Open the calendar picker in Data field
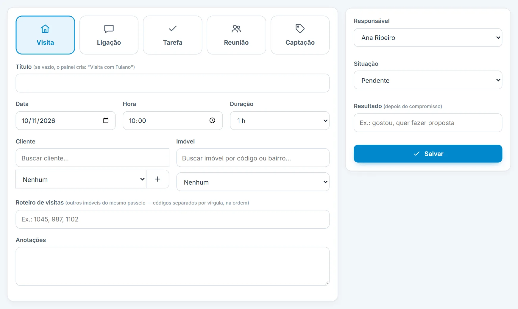The height and width of the screenshot is (309, 518). pos(106,121)
